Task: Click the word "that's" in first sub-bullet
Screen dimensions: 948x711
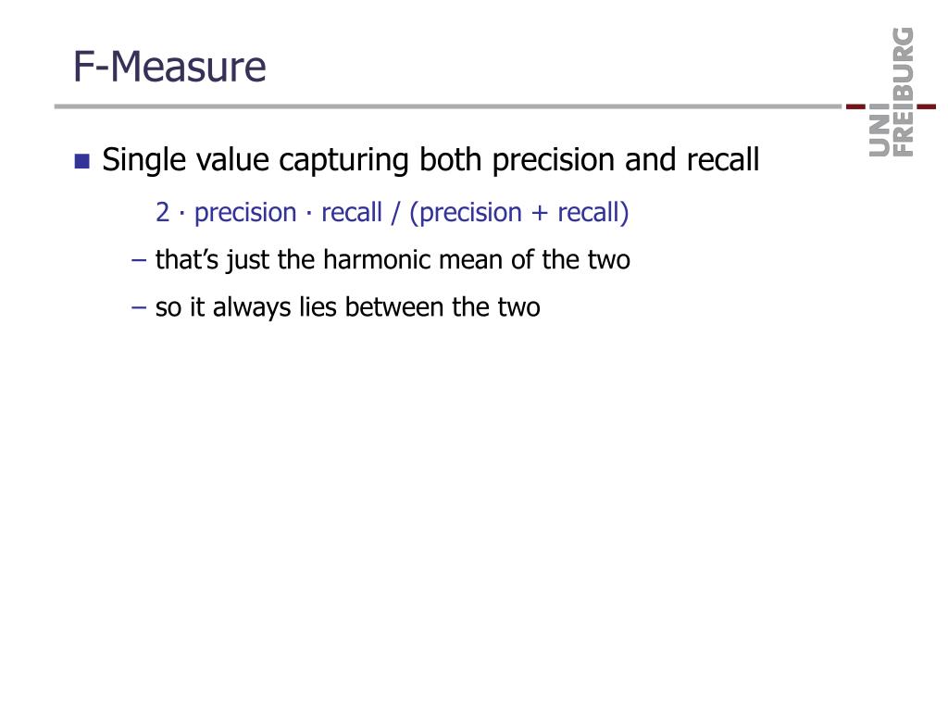Action: pos(187,260)
